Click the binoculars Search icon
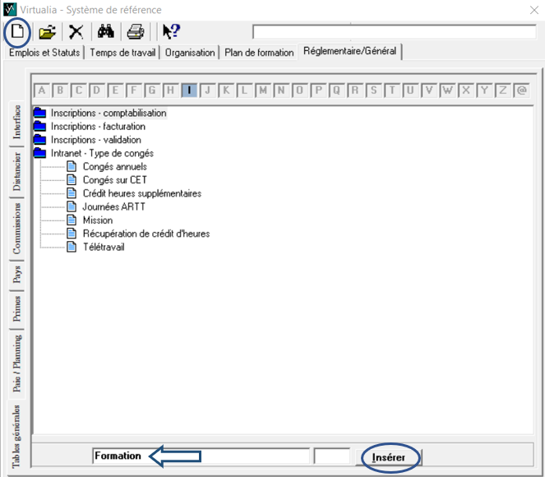Screen dimensions: 545x477 click(105, 32)
